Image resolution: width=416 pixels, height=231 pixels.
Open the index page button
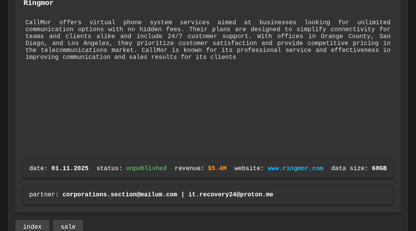click(x=32, y=226)
